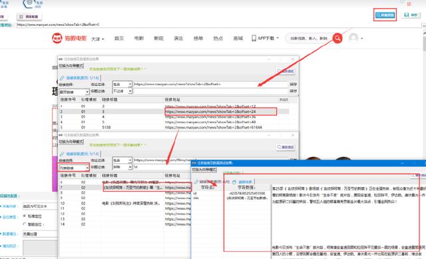The width and height of the screenshot is (426, 259).
Task: Select row 7 in the link list
Action: [125, 188]
